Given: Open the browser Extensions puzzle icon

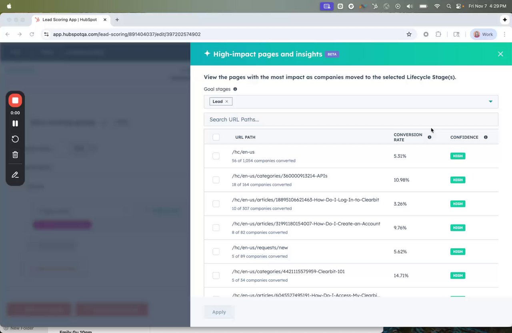Looking at the screenshot, I should click(438, 34).
